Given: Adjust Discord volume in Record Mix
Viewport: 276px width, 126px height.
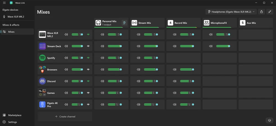Looking at the screenshot, I should pos(187,81).
